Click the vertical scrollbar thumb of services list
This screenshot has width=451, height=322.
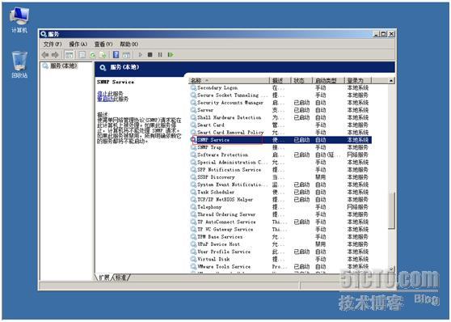pyautogui.click(x=391, y=210)
